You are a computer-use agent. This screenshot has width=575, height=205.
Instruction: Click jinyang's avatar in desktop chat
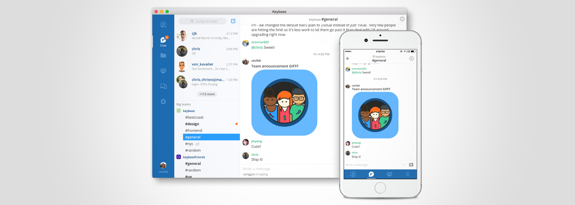pyautogui.click(x=246, y=142)
